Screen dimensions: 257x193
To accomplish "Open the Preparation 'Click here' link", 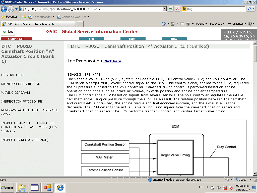I will click(112, 61).
